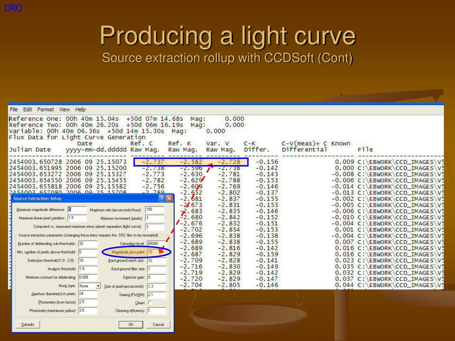This screenshot has width=455, height=341.
Task: Click the Maximum magnitude difference field
Action: click(77, 210)
